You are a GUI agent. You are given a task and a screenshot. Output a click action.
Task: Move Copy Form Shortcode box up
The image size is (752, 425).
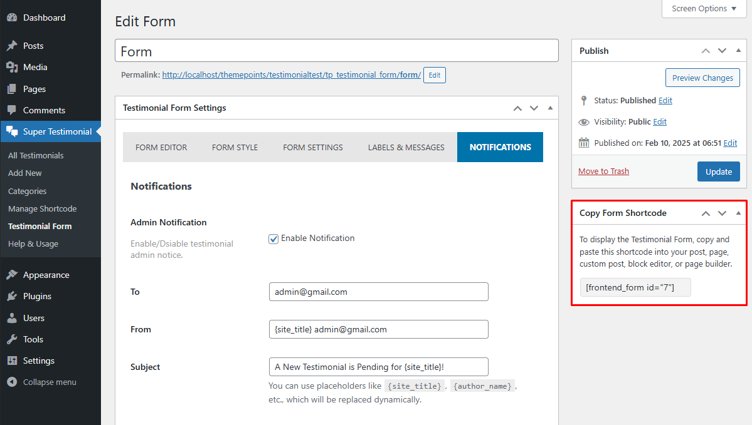[x=706, y=213]
